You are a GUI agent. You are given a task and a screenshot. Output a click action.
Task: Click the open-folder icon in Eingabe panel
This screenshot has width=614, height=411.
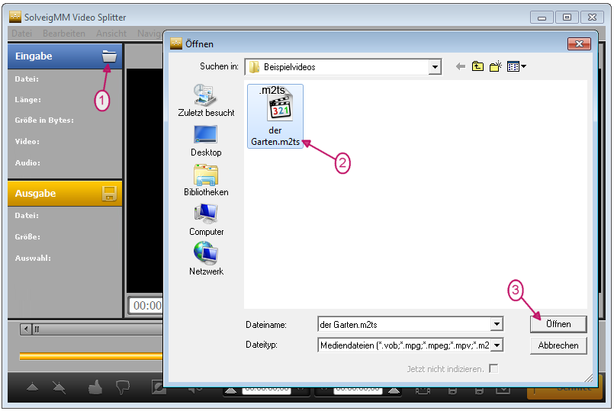point(109,56)
